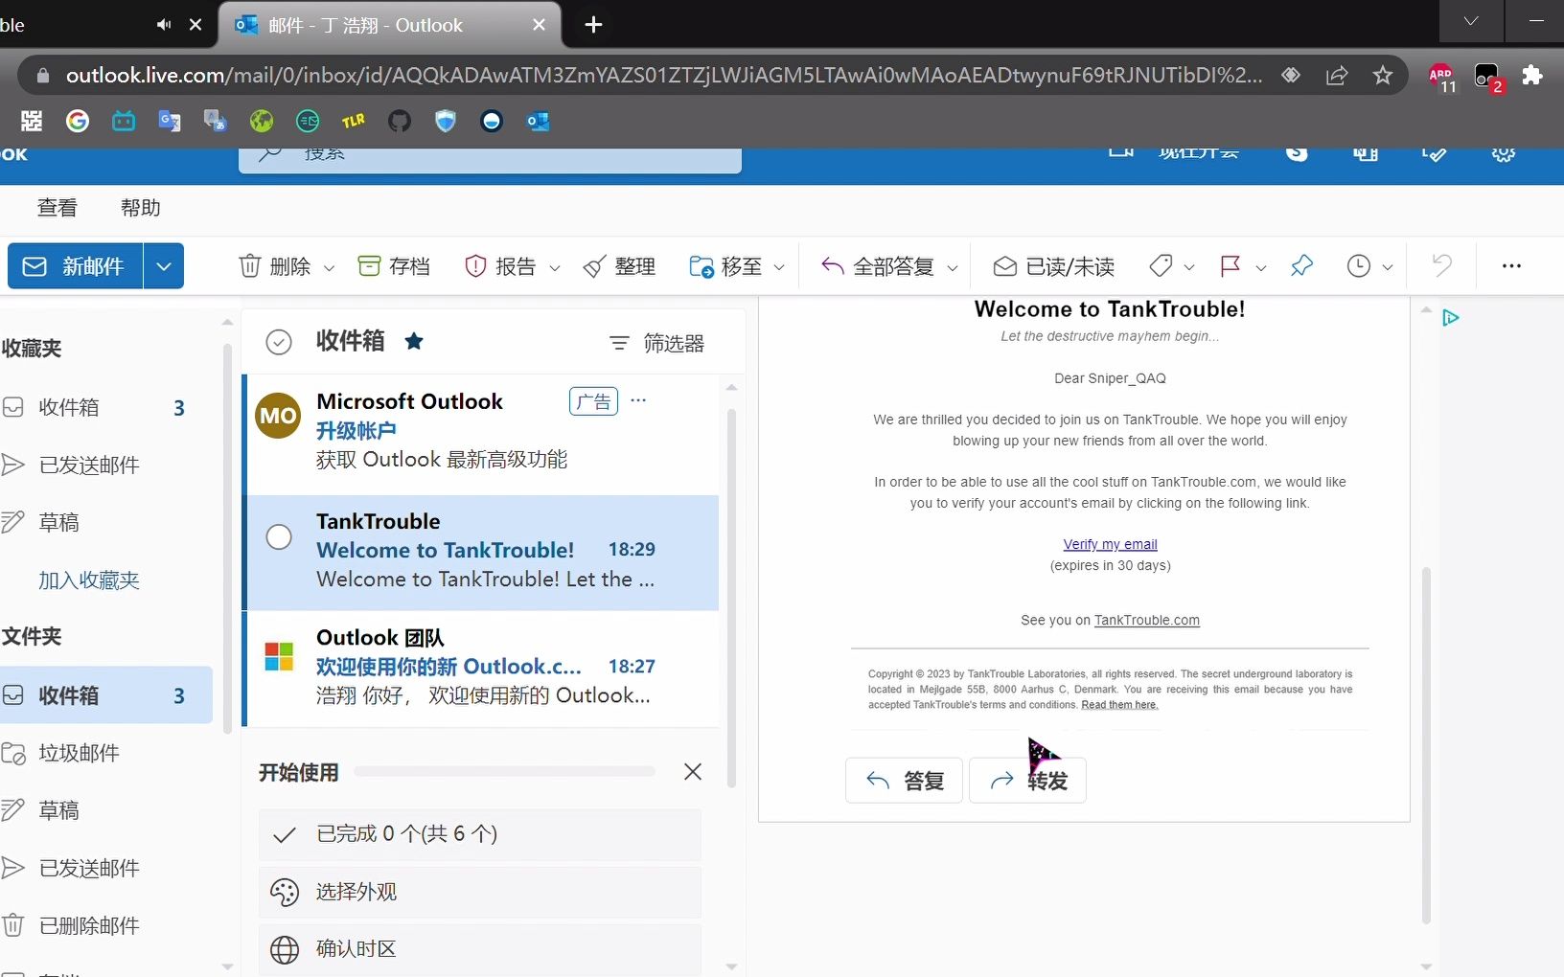Click the 答复 reply button
The image size is (1564, 977).
[x=904, y=781]
